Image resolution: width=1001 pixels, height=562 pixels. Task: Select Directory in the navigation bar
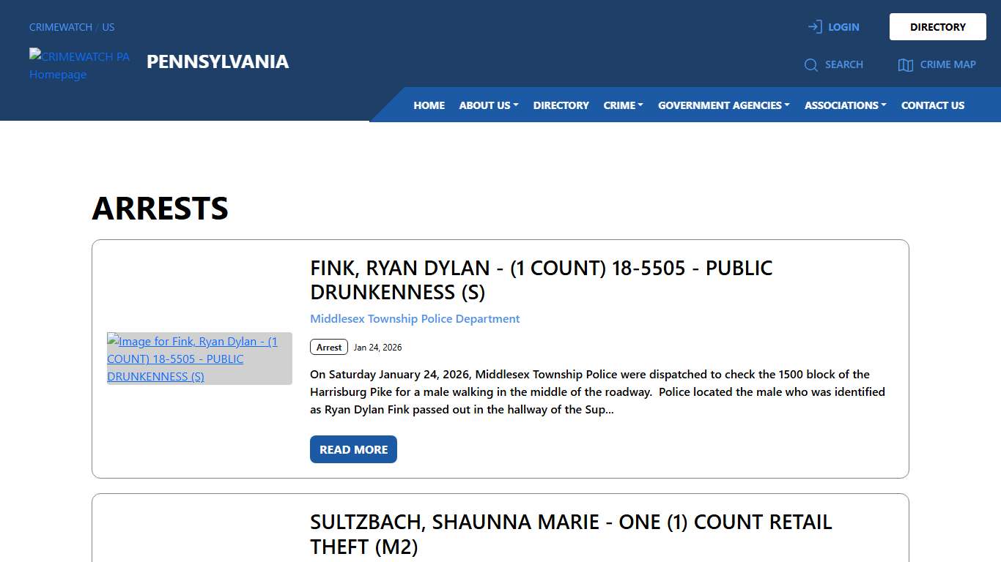click(561, 105)
